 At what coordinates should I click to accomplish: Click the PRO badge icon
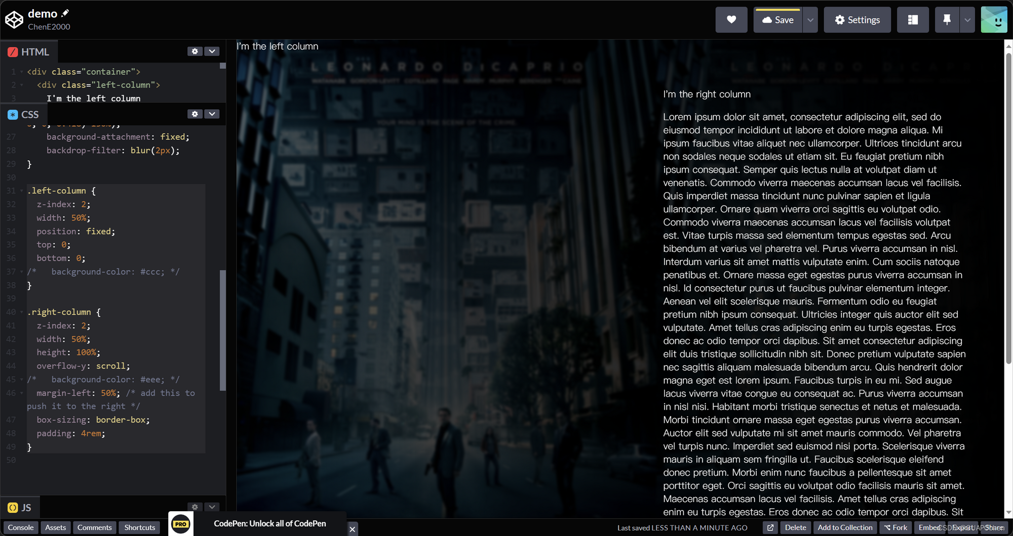(x=181, y=524)
